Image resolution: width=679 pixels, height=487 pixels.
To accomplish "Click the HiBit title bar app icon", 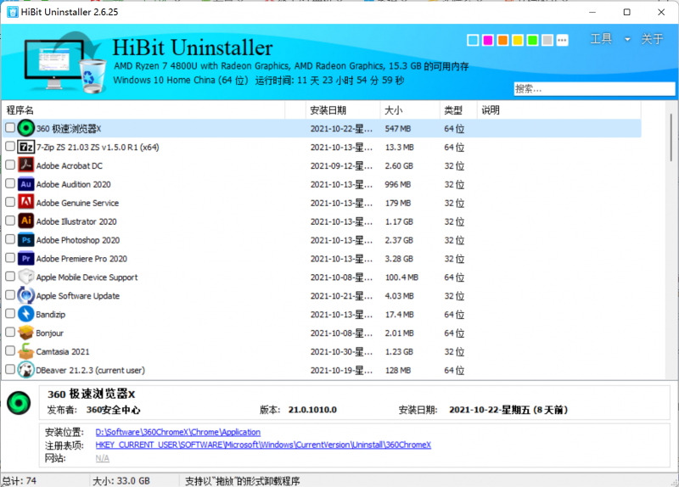I will (13, 12).
